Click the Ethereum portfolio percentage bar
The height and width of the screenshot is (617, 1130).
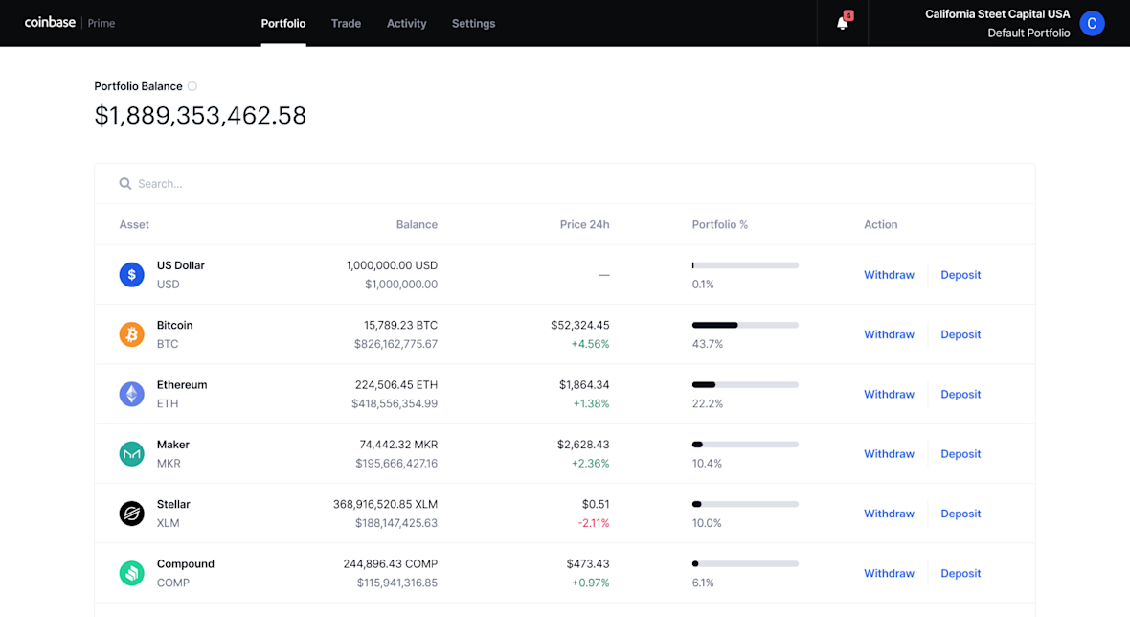[745, 385]
